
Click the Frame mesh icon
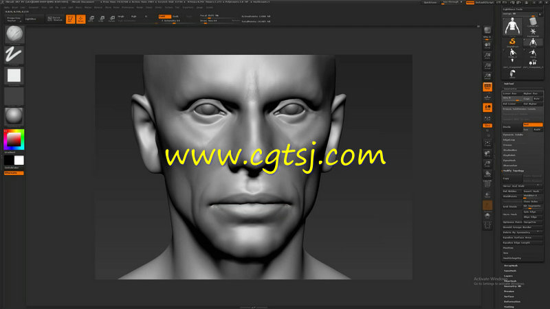(487, 144)
